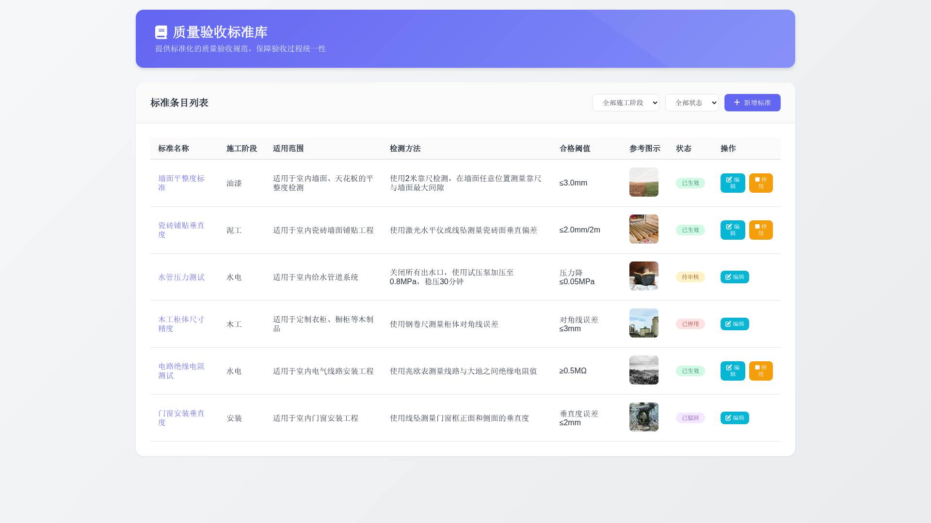931x523 pixels.
Task: Click the 合格阈值 column header
Action: pos(575,149)
